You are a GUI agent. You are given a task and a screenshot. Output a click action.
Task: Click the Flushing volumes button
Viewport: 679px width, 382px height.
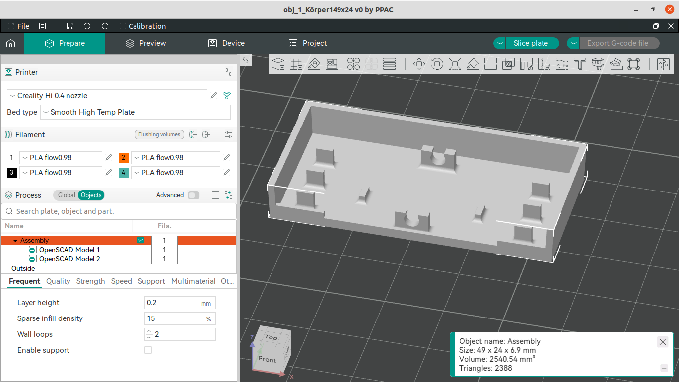(159, 134)
